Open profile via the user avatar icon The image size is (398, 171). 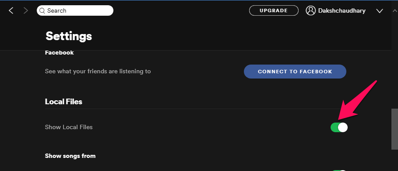pyautogui.click(x=311, y=10)
